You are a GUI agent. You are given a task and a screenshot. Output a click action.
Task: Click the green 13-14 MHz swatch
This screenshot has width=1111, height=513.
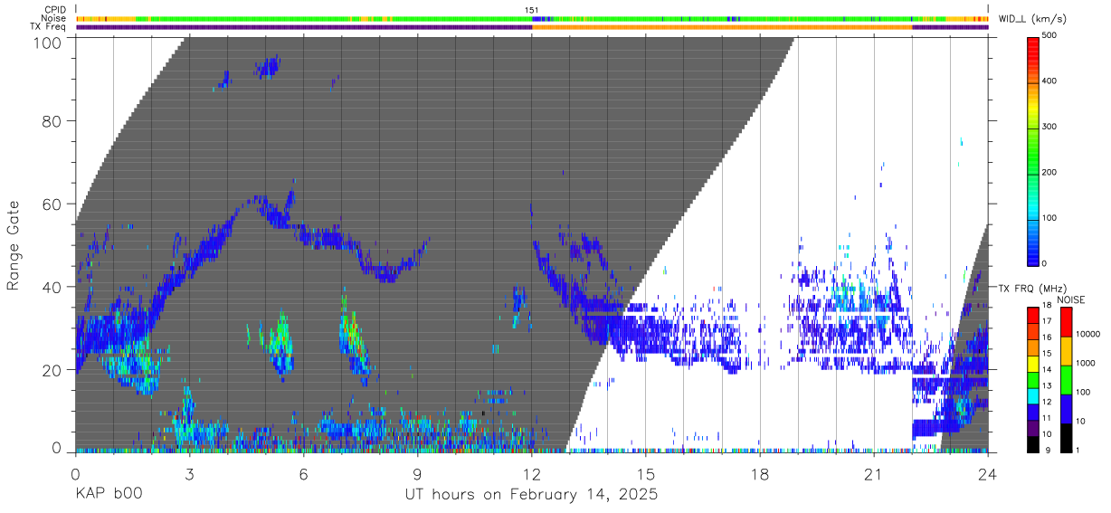pos(1032,380)
